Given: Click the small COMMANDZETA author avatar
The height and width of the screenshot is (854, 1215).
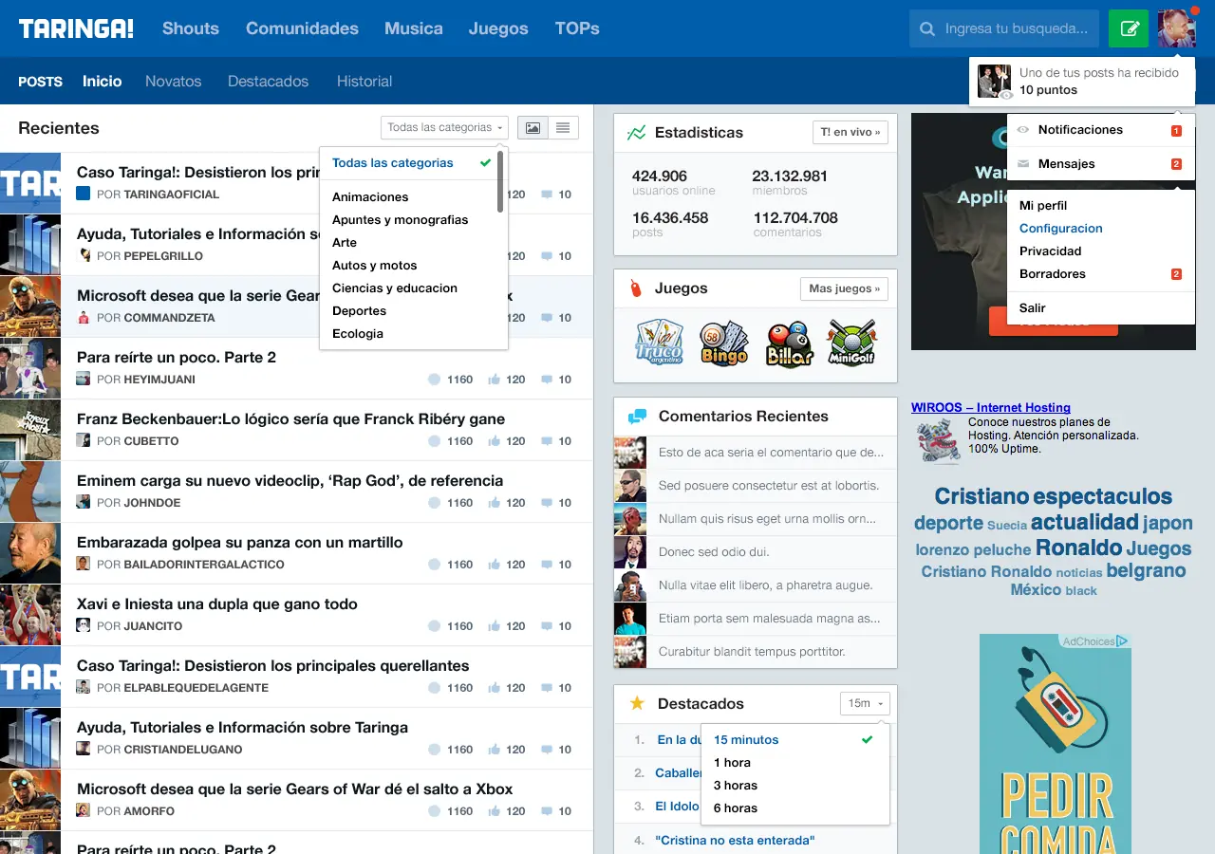Looking at the screenshot, I should click(84, 317).
